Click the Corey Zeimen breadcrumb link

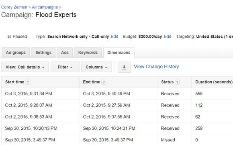click(14, 7)
